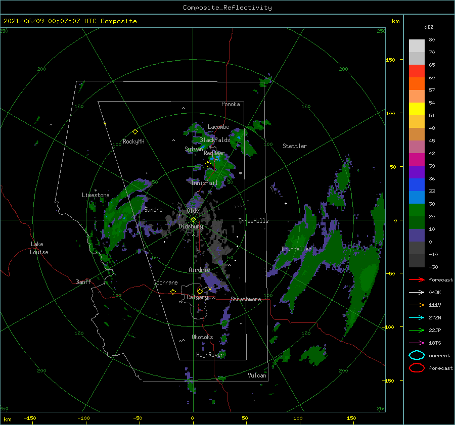
Task: Click the green 22JP arrow legend icon
Action: [417, 330]
